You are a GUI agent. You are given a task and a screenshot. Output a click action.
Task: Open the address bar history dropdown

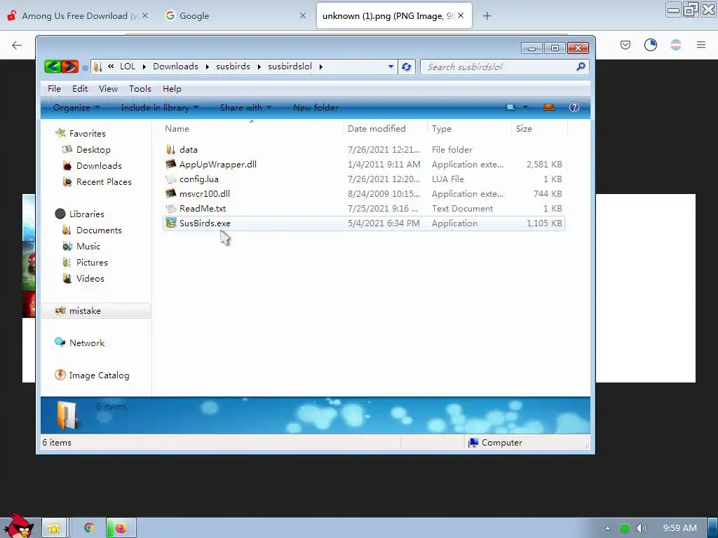[x=391, y=67]
